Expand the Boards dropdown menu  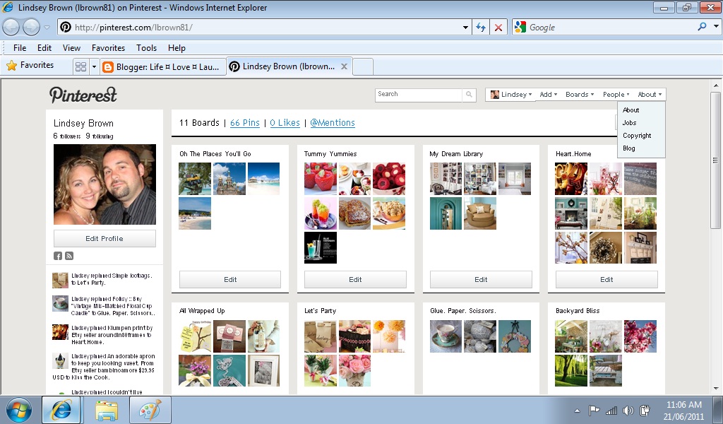coord(579,95)
